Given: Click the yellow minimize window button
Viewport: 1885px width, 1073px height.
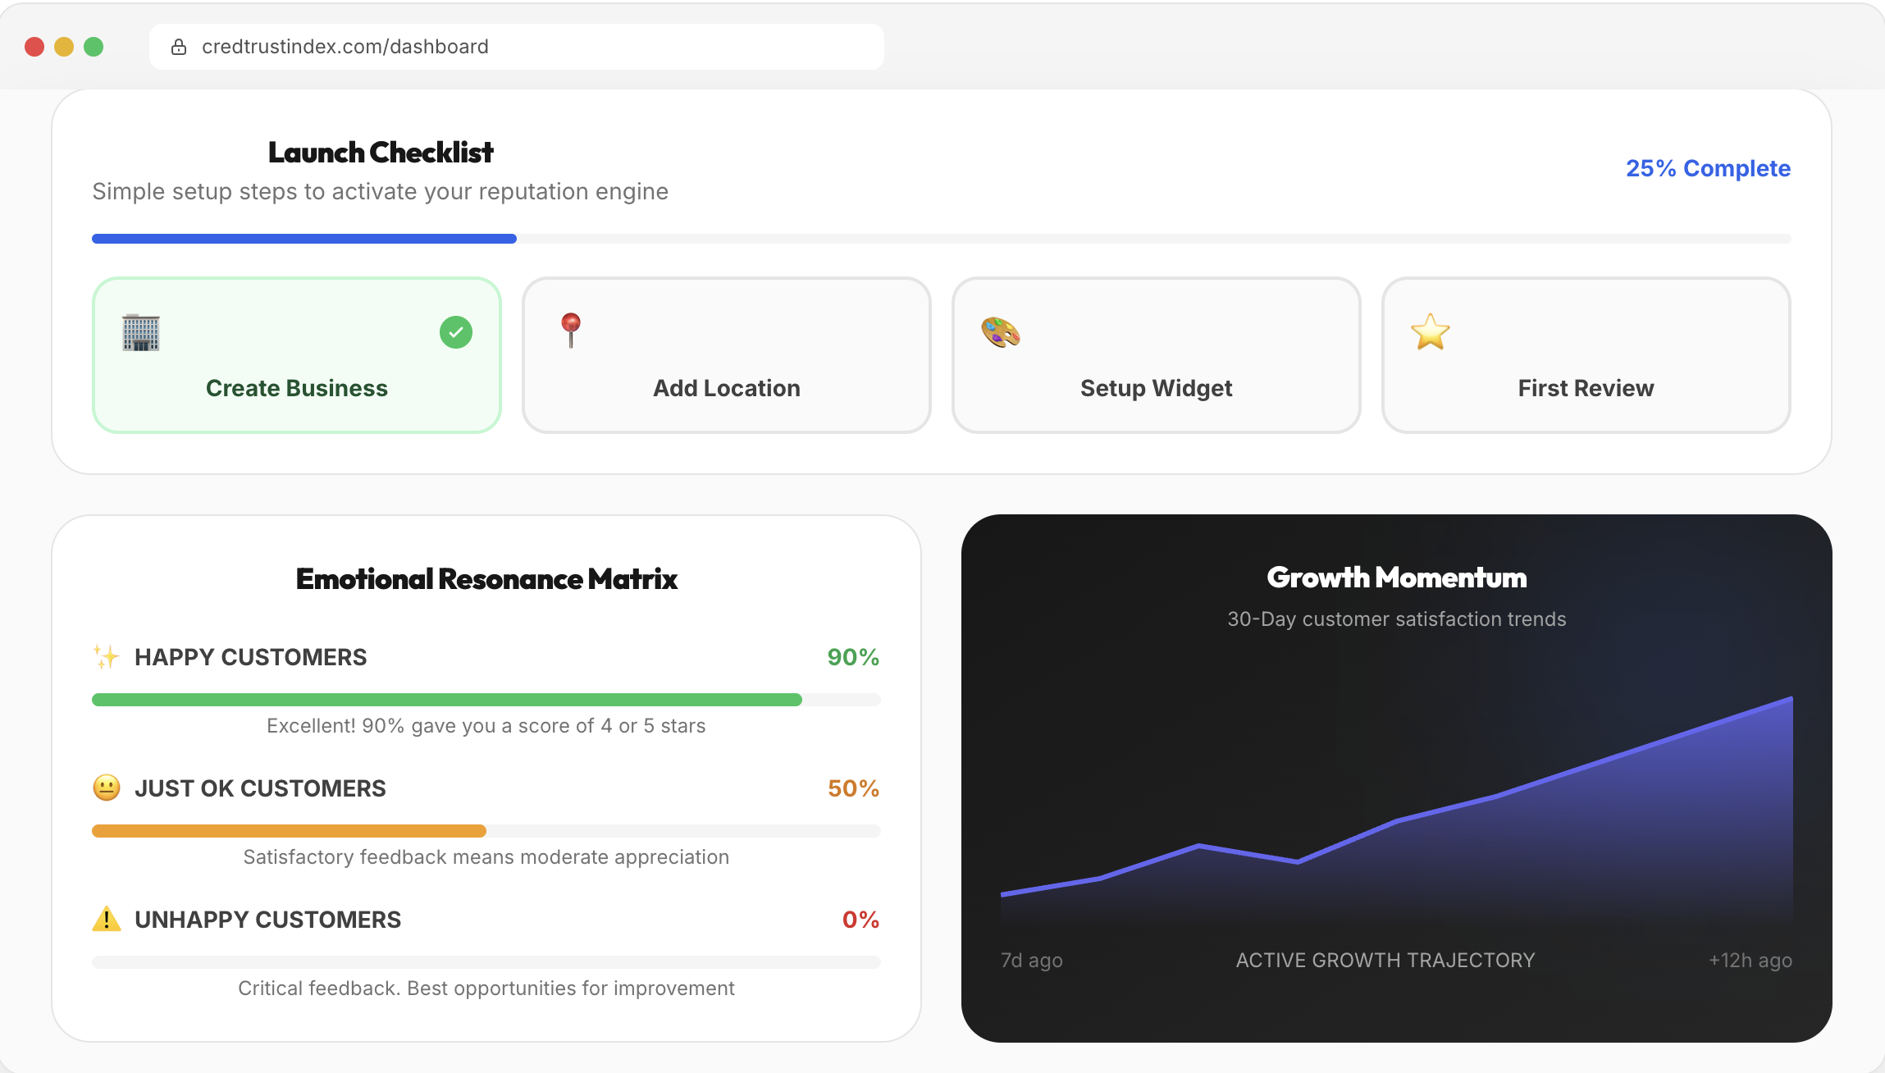Looking at the screenshot, I should pos(64,47).
